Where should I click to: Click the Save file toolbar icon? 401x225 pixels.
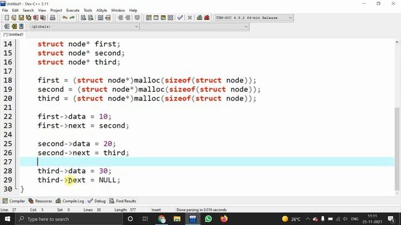pyautogui.click(x=21, y=17)
